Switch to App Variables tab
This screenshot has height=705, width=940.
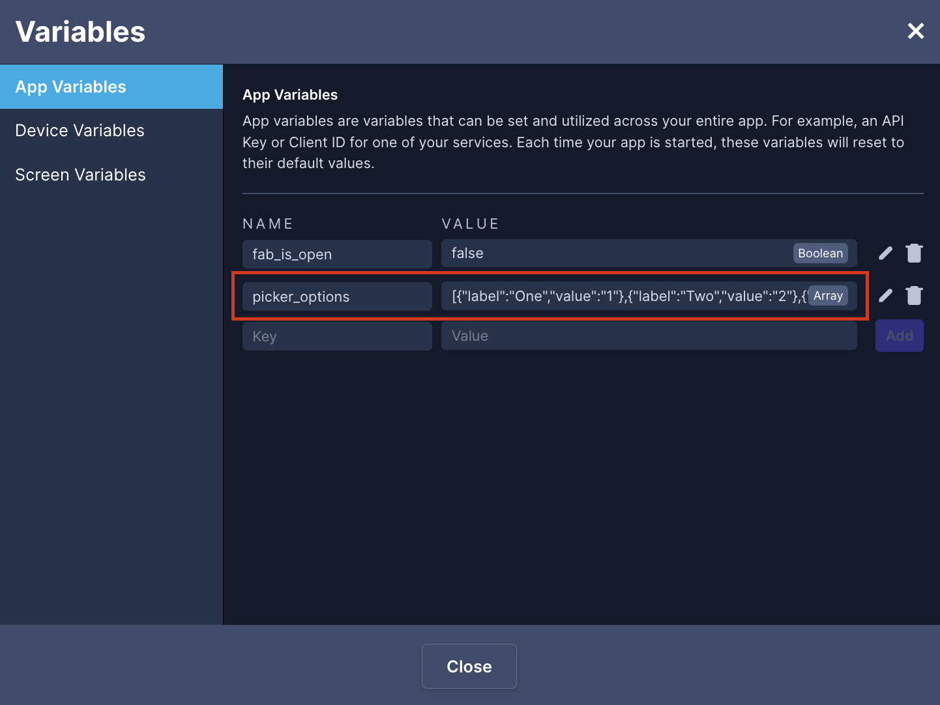(x=111, y=87)
